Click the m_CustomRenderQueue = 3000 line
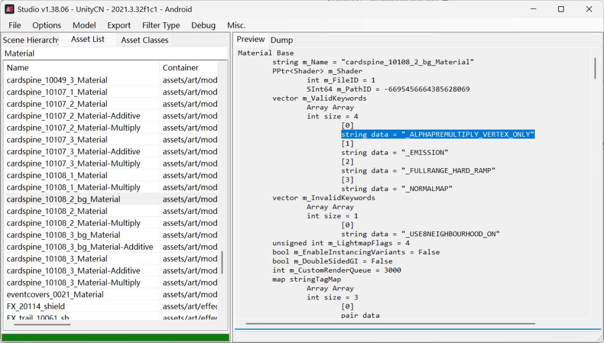This screenshot has width=604, height=343. [x=337, y=270]
